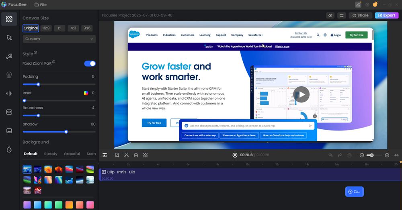The width and height of the screenshot is (402, 210).
Task: Select the Original canvas size
Action: point(31,28)
